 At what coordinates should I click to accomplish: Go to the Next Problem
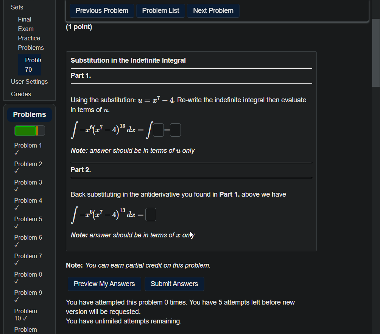[x=213, y=11]
